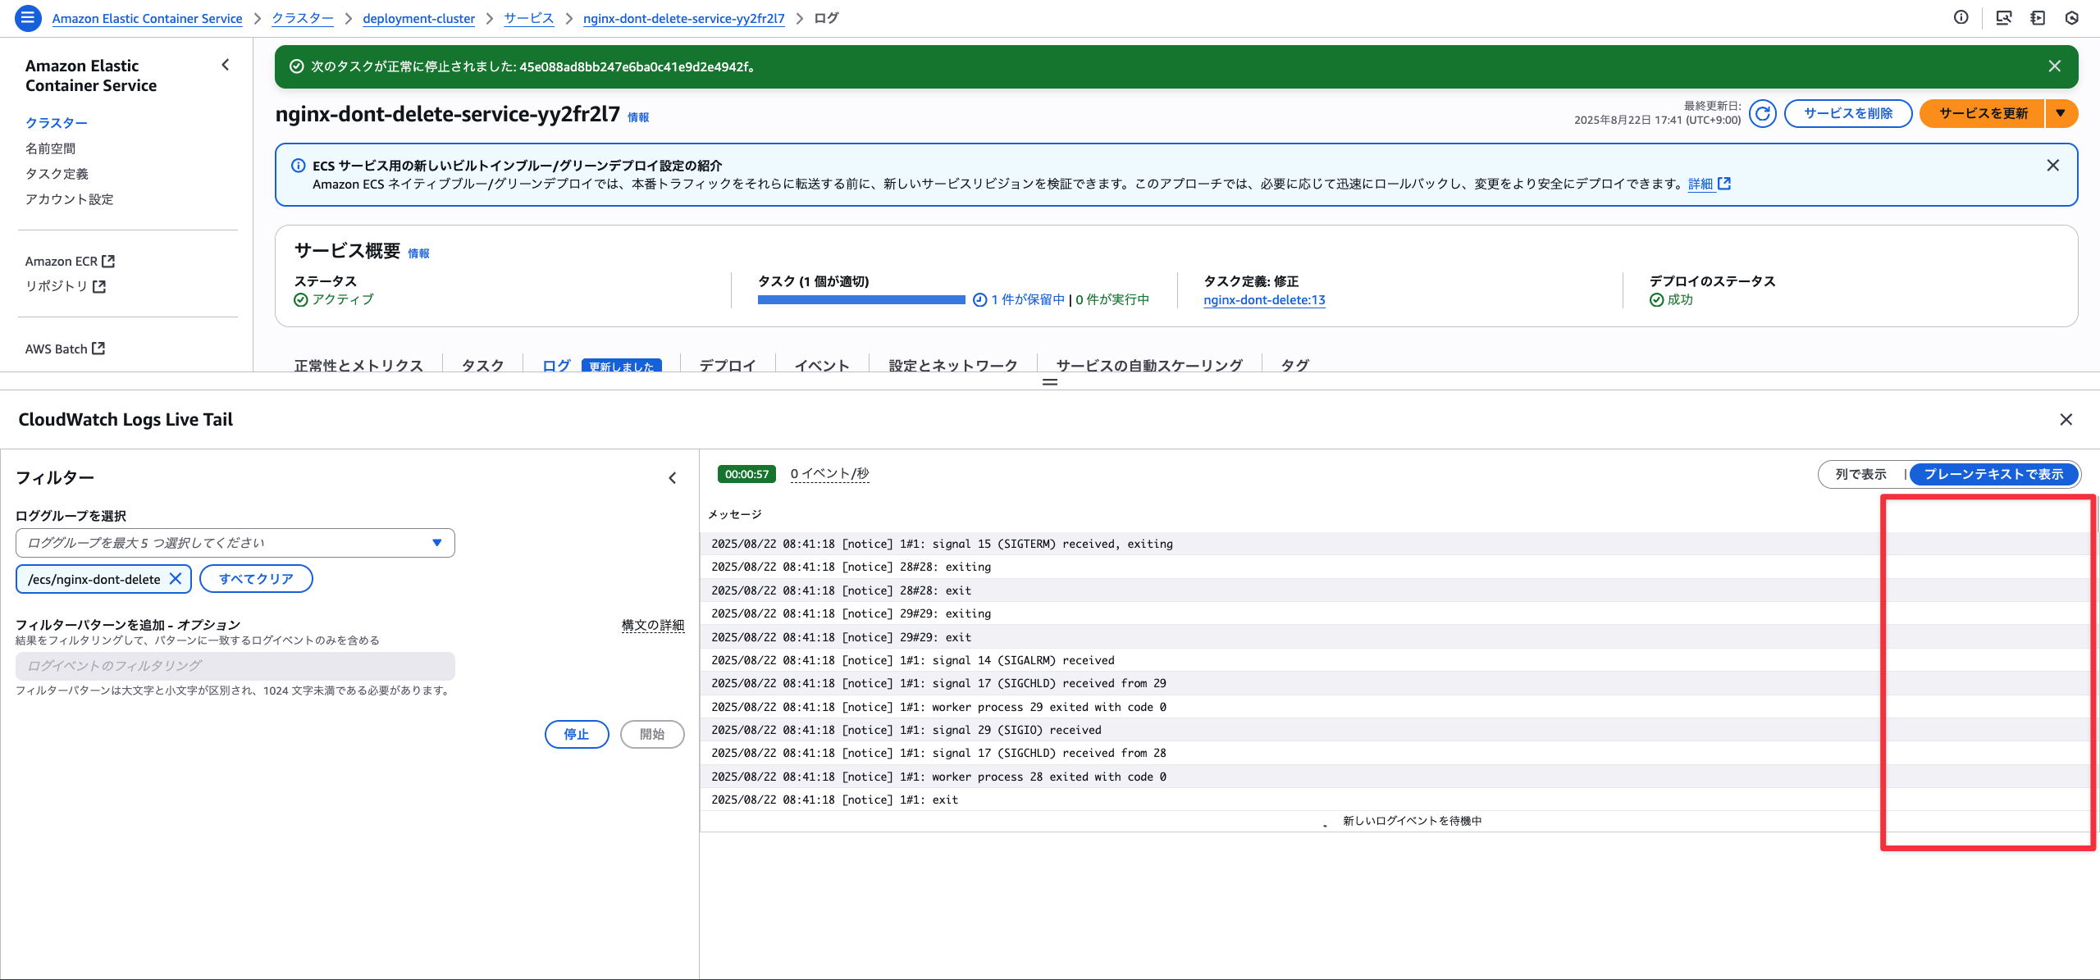Click the ログイベントのフィルタリング input field

click(x=235, y=666)
